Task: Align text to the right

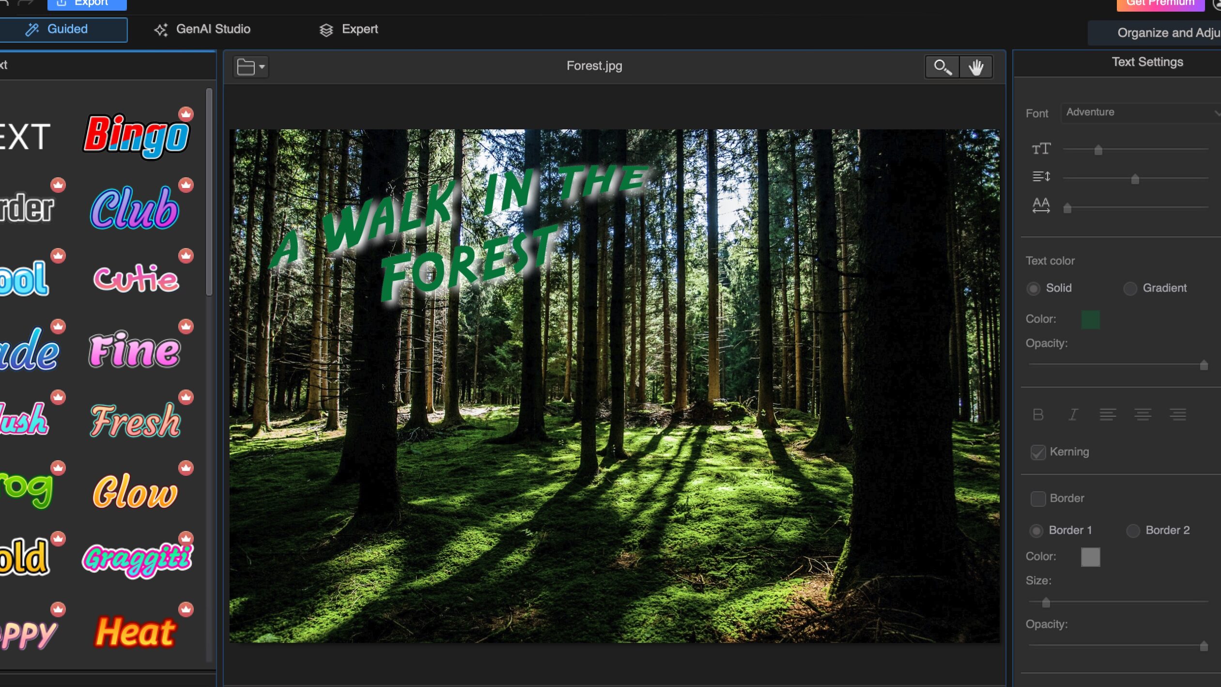Action: click(x=1177, y=415)
